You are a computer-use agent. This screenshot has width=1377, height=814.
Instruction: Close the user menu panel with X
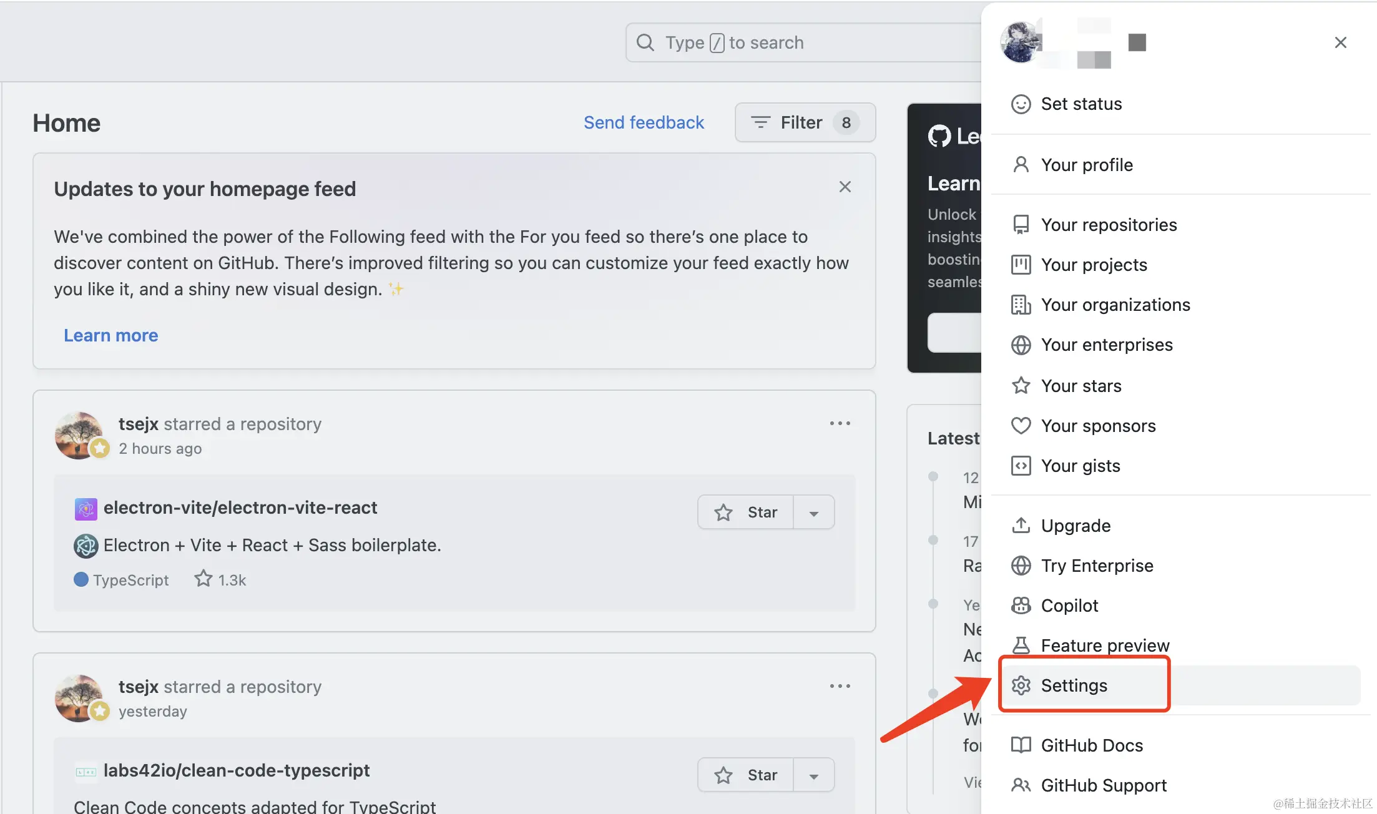tap(1340, 42)
